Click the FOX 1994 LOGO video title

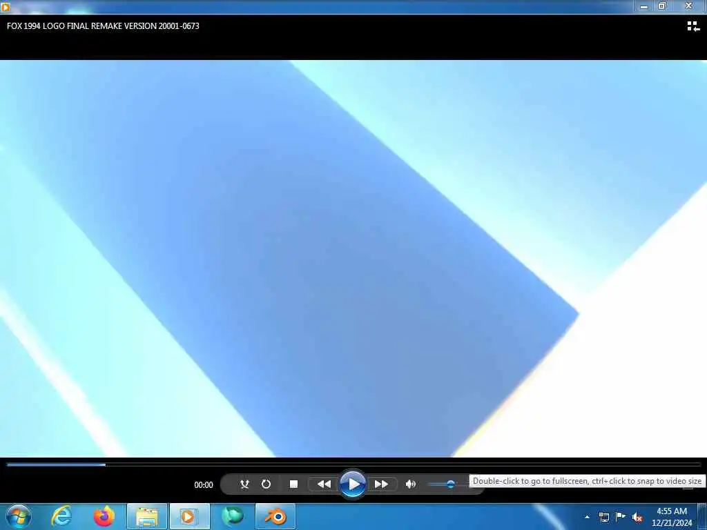click(103, 26)
